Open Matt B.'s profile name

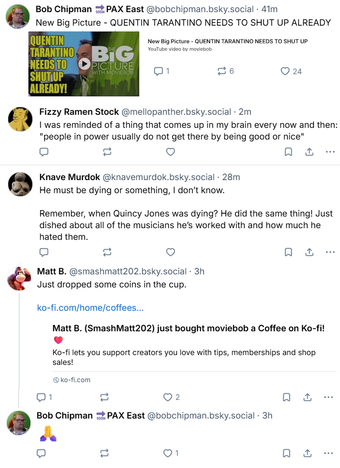click(x=52, y=271)
